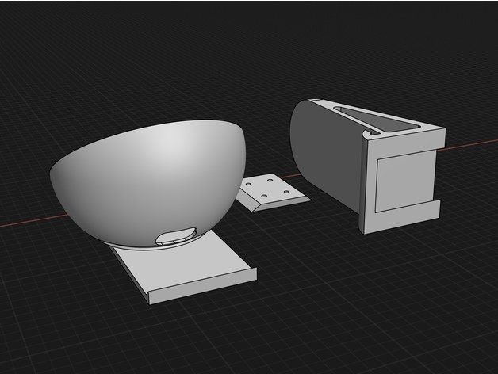Screen dimensions: 498x374
Task: Click empty grid space in the top-left corner
Action: point(32,32)
